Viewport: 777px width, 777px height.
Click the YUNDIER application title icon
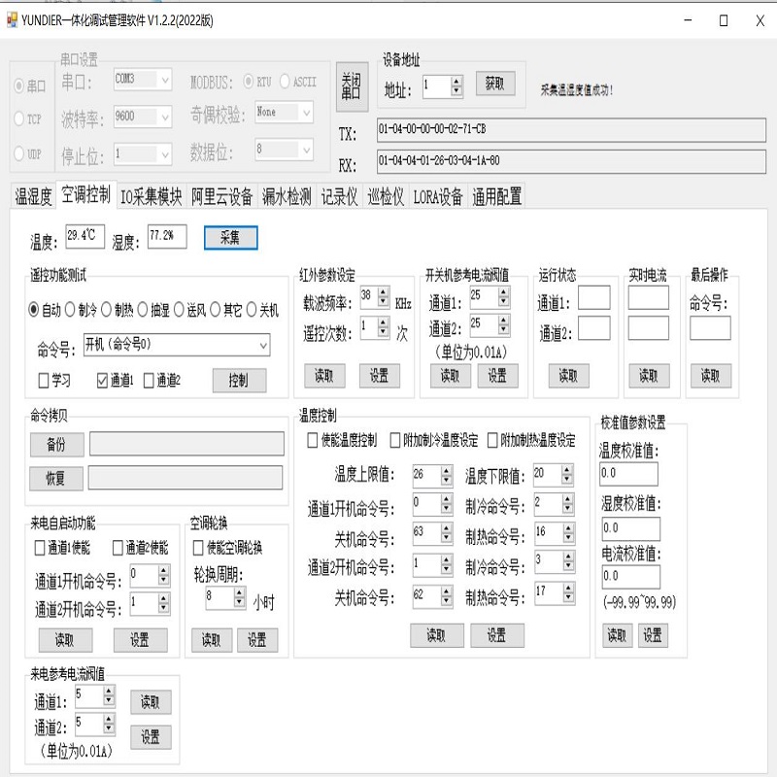[12, 20]
